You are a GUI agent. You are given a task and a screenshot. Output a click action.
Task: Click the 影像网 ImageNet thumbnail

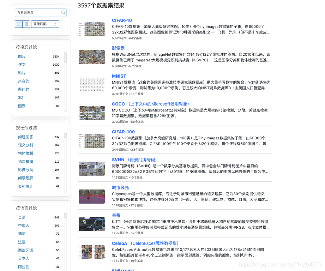coord(92,57)
